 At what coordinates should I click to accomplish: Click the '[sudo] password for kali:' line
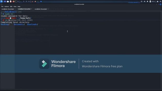[14, 16]
